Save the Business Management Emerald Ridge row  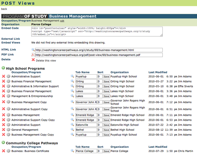(x=106, y=115)
